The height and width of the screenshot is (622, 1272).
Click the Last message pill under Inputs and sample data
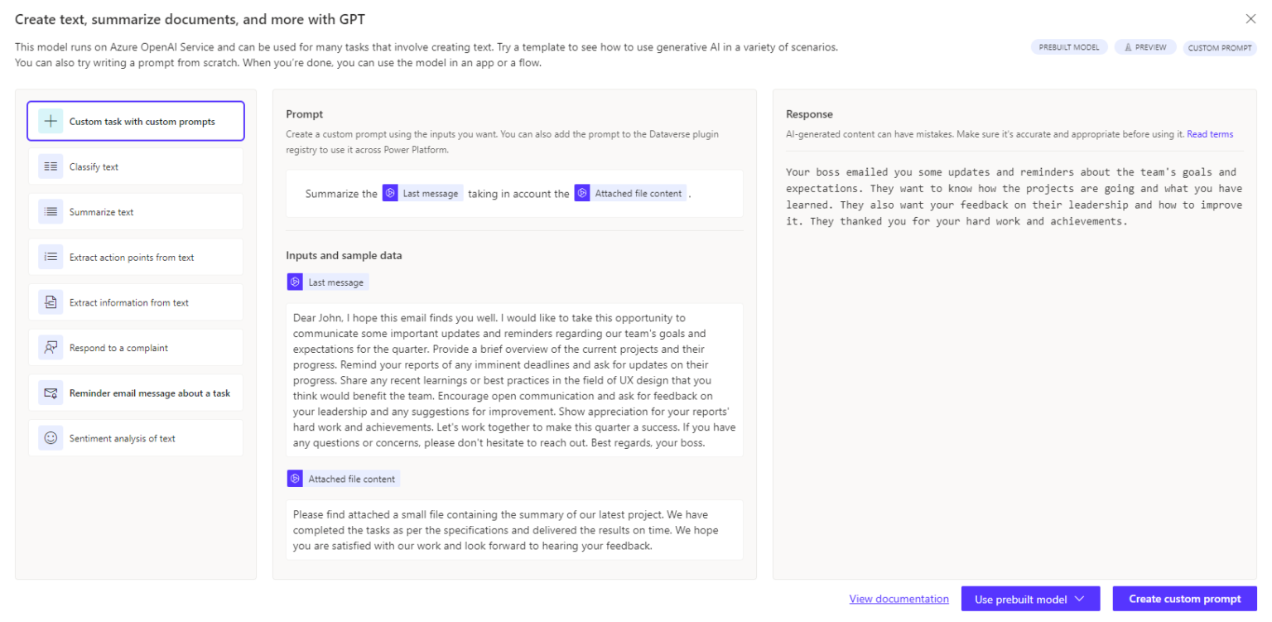tap(327, 282)
